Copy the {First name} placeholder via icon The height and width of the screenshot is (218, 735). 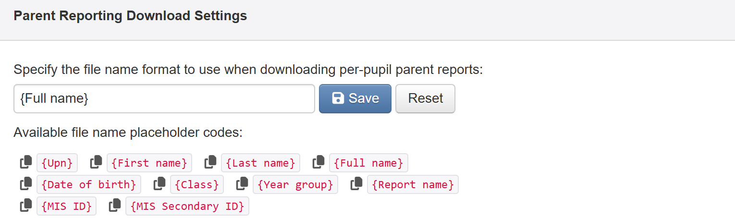[96, 162]
